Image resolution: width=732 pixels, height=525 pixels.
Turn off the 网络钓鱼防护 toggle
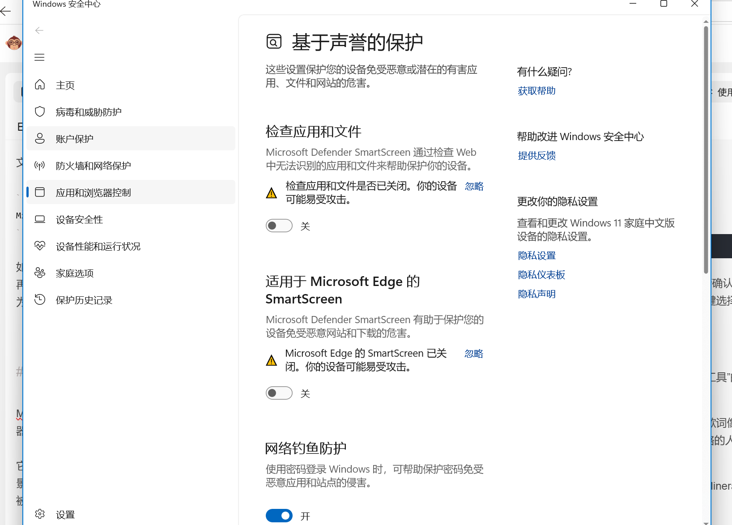279,516
